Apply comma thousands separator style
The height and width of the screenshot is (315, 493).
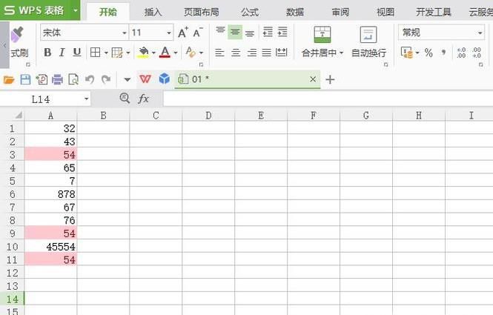(443, 53)
